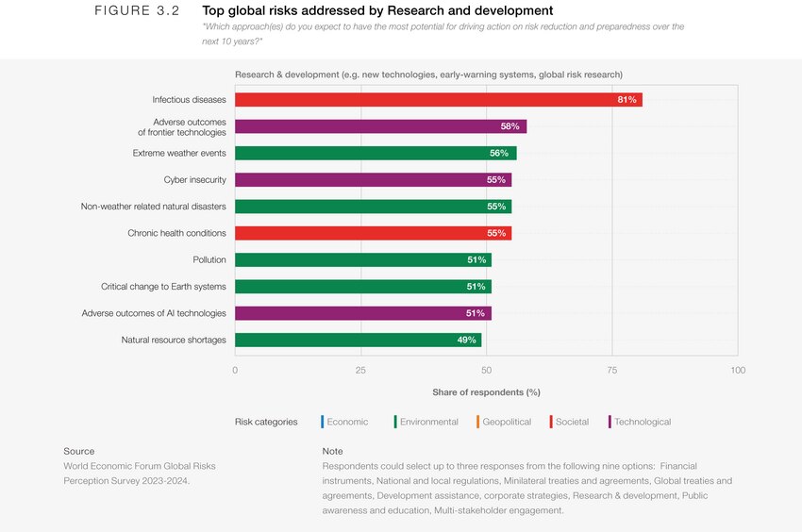Click the Geopolitical orange legend marker

coord(477,422)
